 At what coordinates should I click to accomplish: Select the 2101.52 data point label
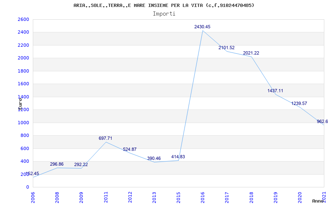(x=226, y=48)
